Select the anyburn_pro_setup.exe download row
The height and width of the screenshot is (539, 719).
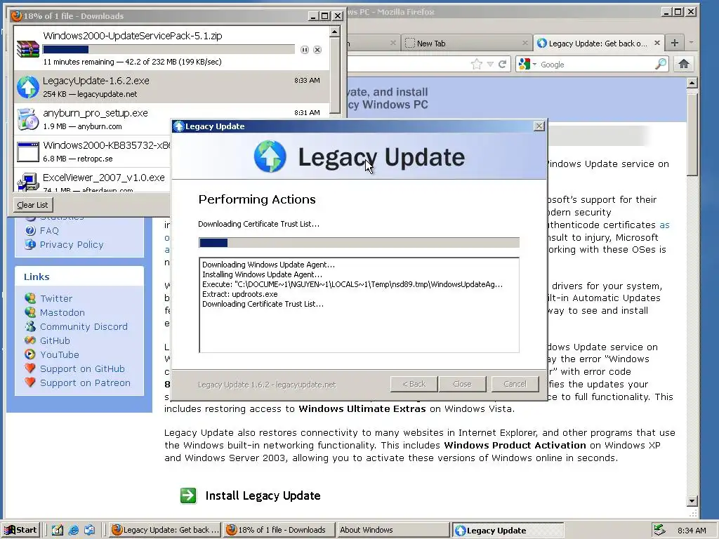171,119
